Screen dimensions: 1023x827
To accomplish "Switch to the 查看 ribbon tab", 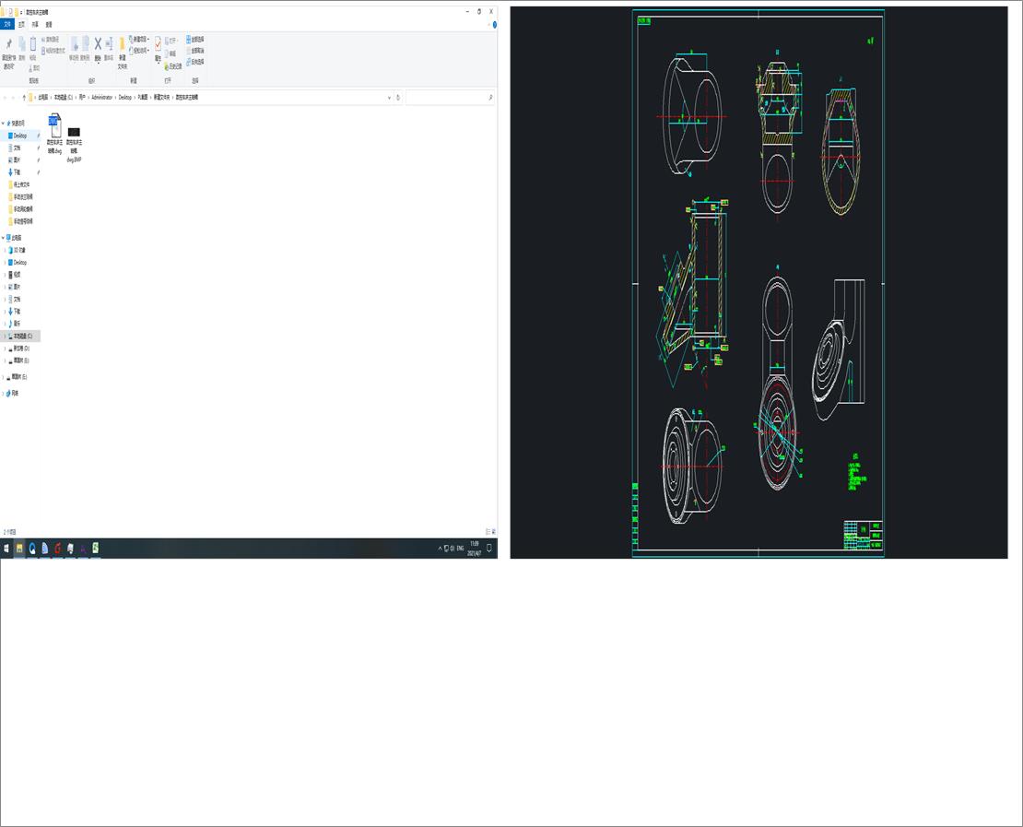I will pos(49,24).
